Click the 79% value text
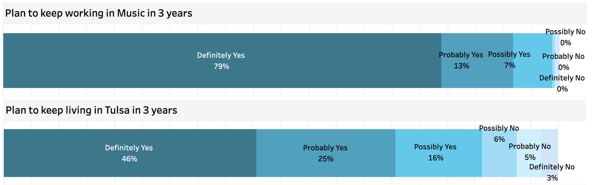This screenshot has height=185, width=592. [221, 67]
